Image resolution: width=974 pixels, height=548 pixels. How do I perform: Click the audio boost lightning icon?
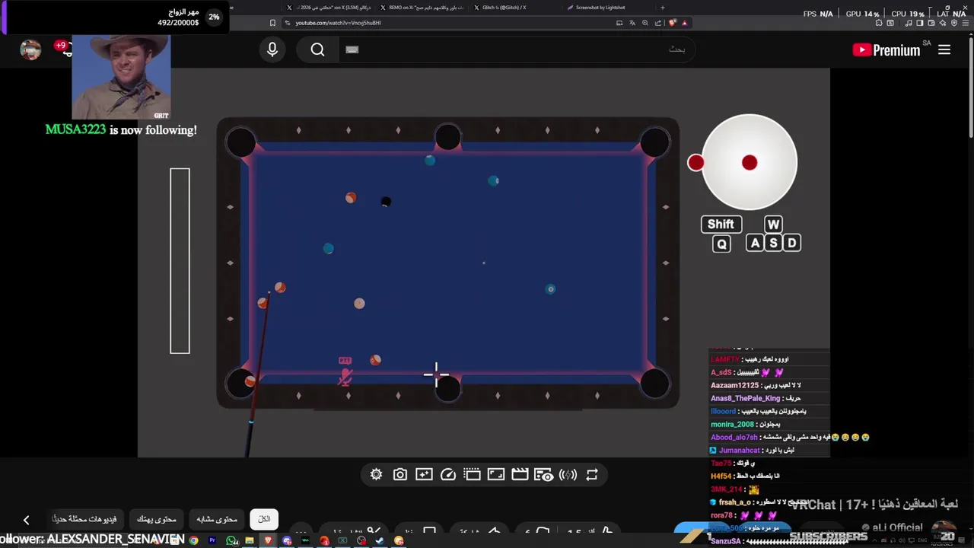[568, 474]
